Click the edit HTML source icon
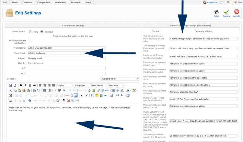243x142 pixels. click(x=107, y=90)
